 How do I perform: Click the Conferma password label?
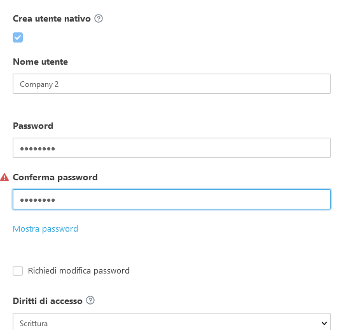point(55,177)
